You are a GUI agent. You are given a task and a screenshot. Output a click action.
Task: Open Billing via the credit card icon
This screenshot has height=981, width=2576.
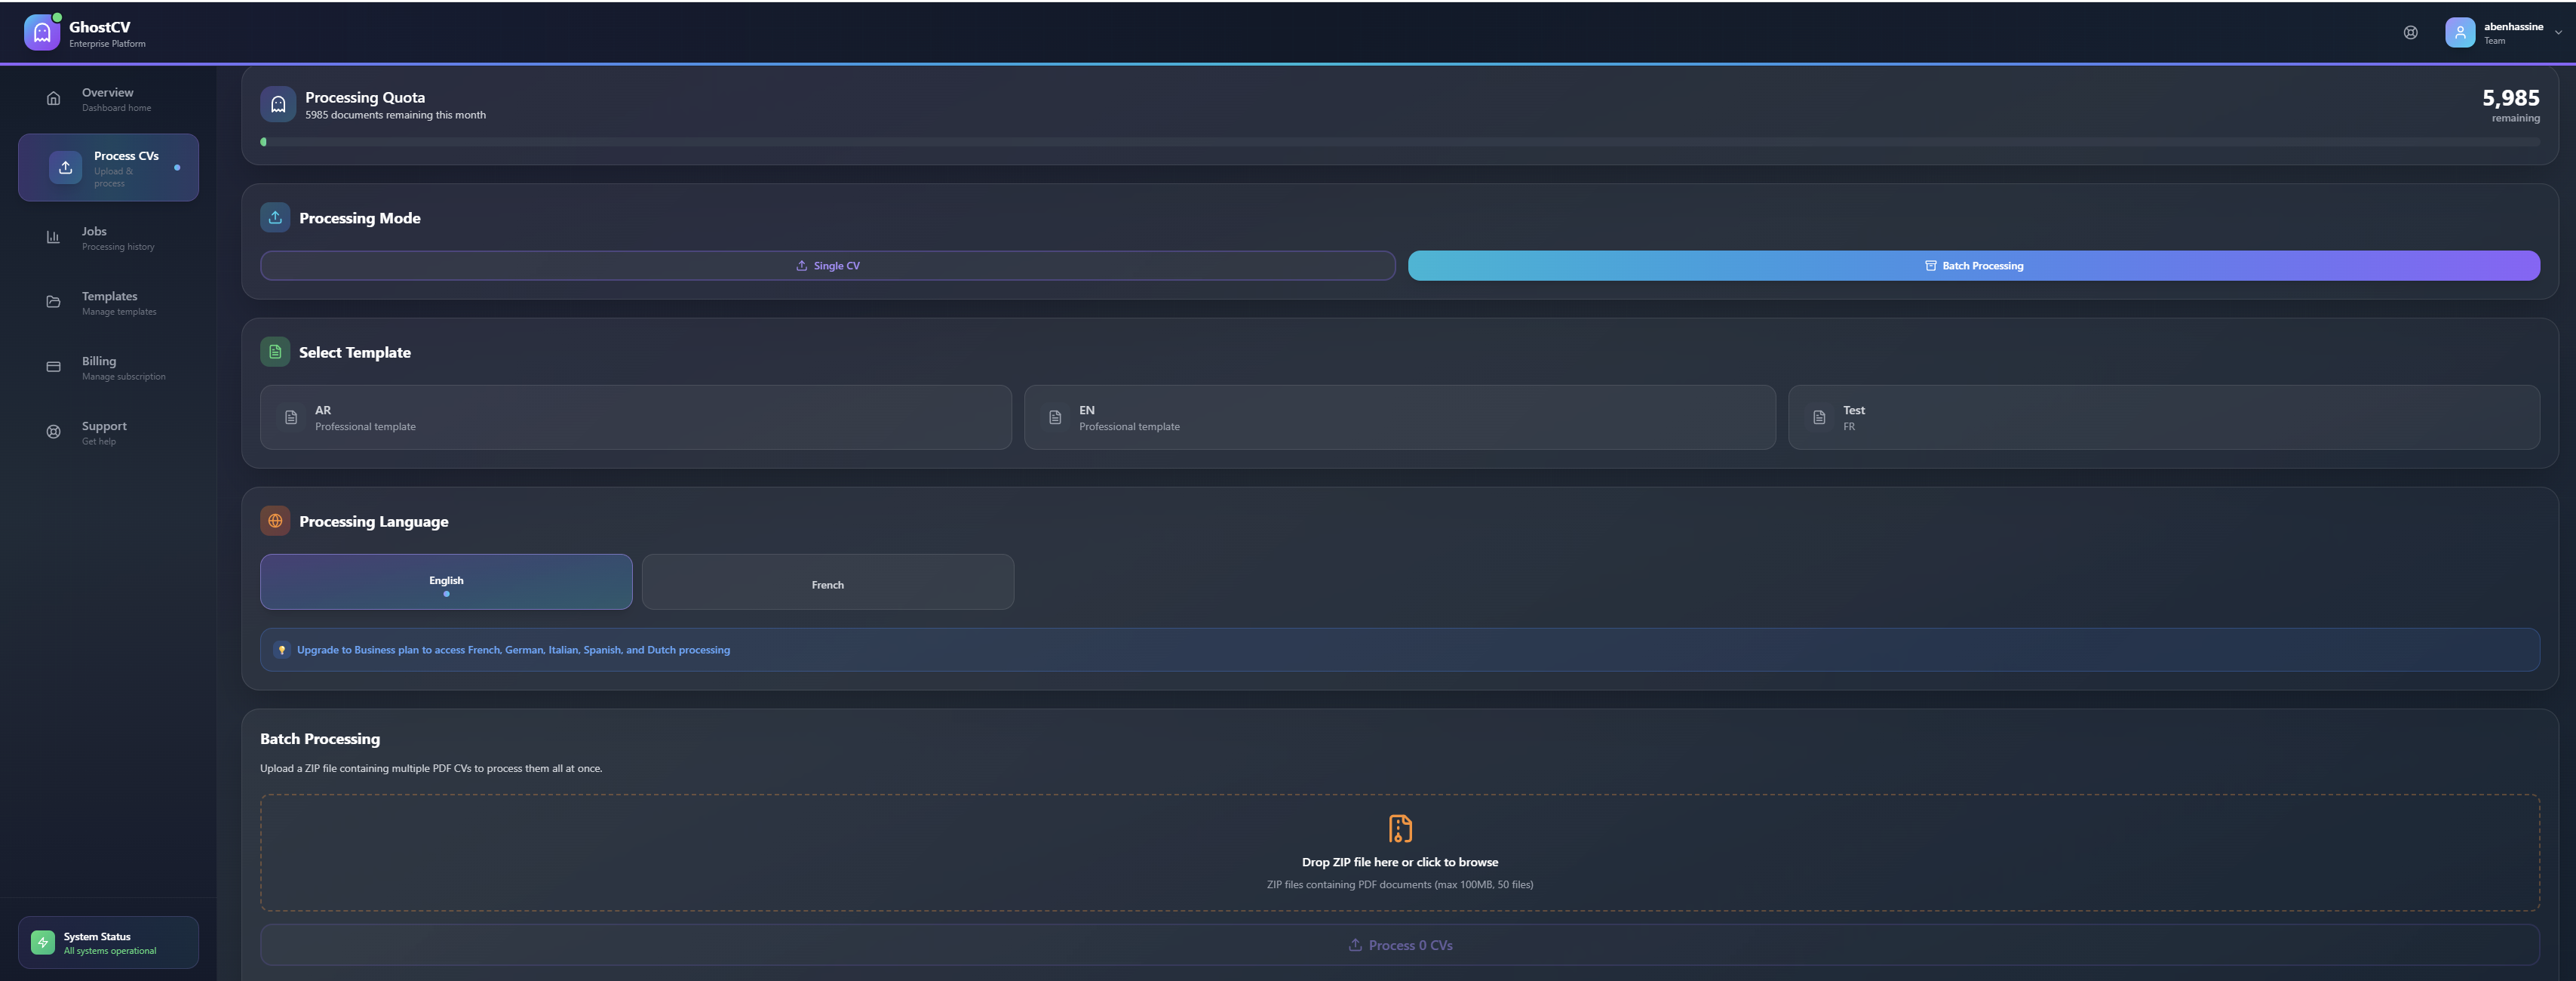coord(54,367)
